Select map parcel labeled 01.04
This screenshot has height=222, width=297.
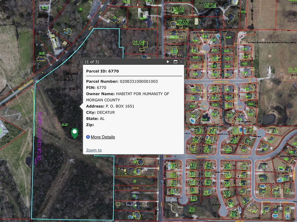point(139,42)
